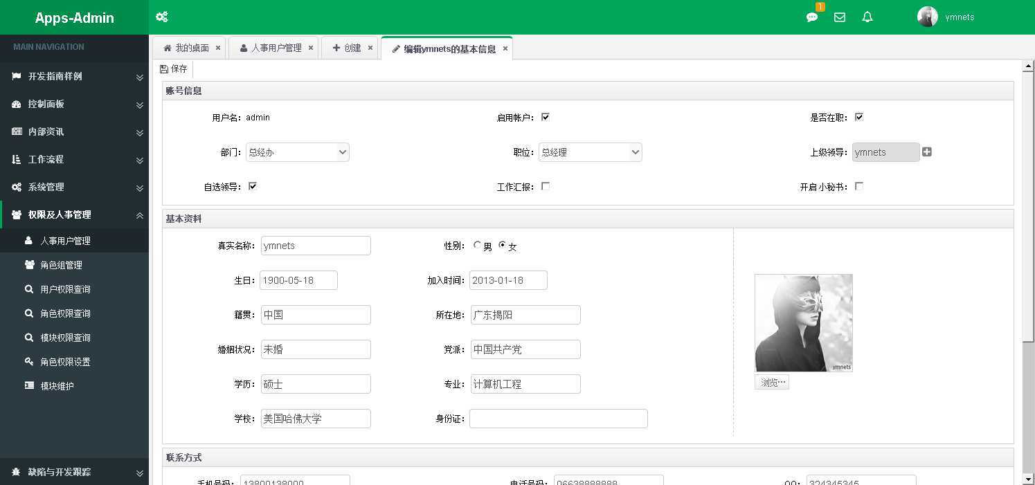
Task: Click the ymnets username in the header
Action: 960,17
